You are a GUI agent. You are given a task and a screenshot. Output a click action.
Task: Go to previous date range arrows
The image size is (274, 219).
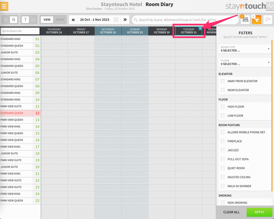click(73, 20)
